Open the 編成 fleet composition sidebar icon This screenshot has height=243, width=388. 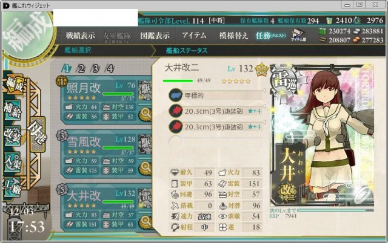[14, 85]
